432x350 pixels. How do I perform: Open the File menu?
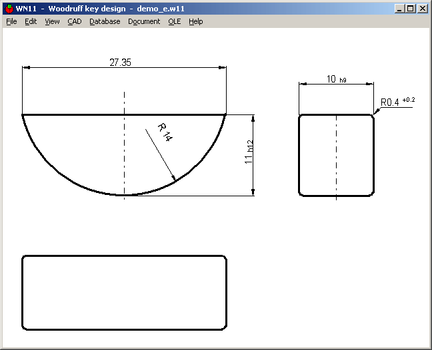click(x=11, y=21)
